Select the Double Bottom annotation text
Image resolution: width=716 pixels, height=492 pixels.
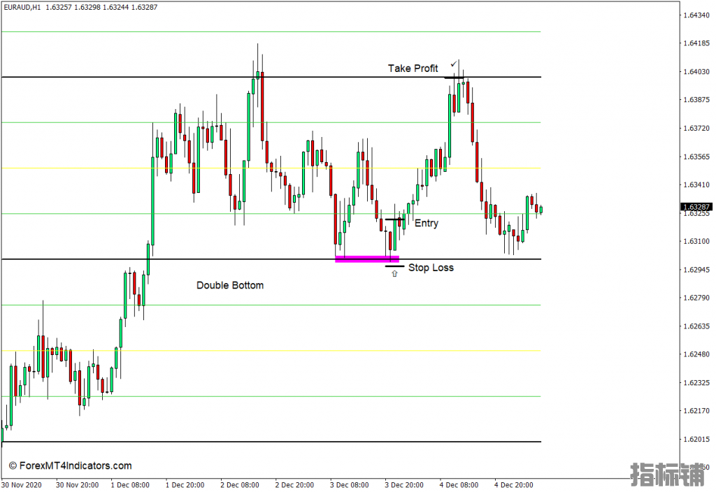click(230, 285)
